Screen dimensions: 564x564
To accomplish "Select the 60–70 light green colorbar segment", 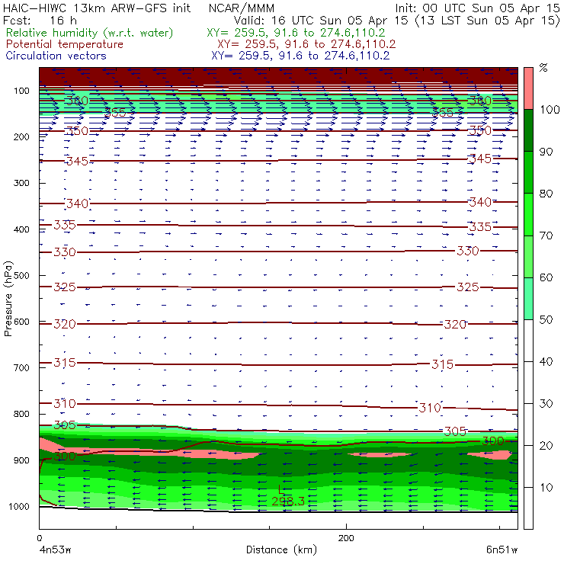I will (528, 256).
